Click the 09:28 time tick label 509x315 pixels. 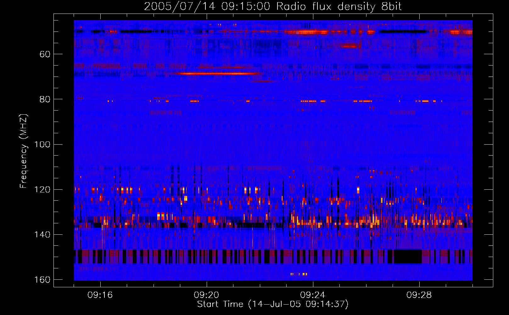pos(419,295)
